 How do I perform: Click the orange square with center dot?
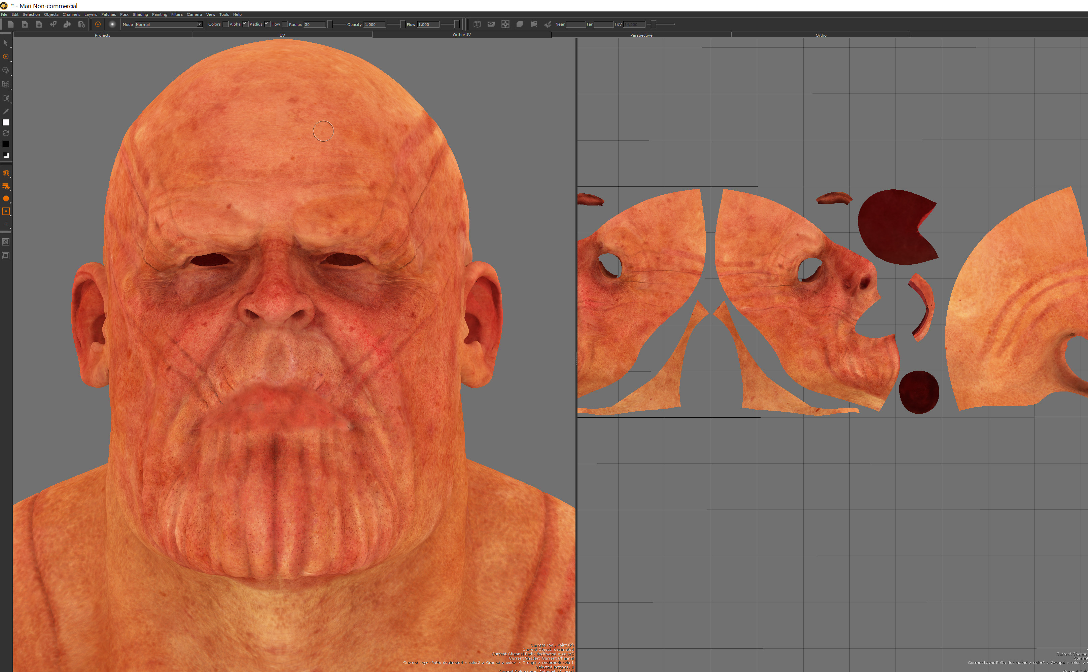pos(6,212)
